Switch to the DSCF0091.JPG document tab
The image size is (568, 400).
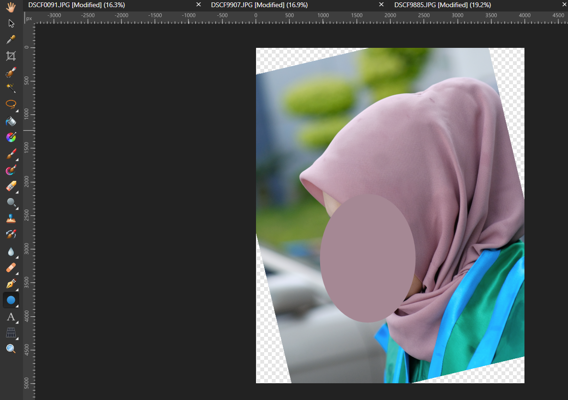click(77, 5)
